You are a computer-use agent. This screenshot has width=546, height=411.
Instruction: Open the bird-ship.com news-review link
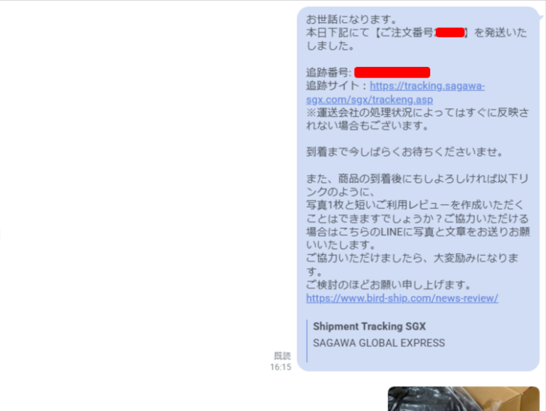pyautogui.click(x=402, y=298)
